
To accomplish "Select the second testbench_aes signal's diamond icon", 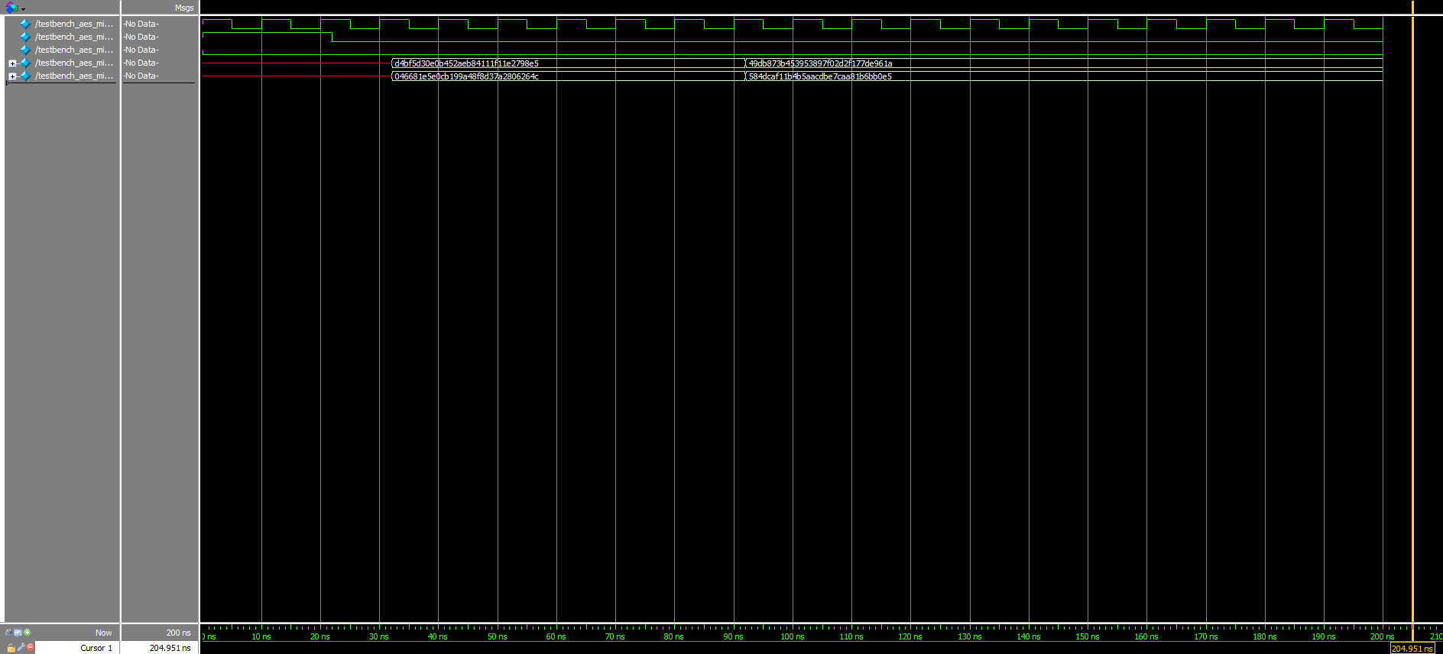I will [x=25, y=37].
